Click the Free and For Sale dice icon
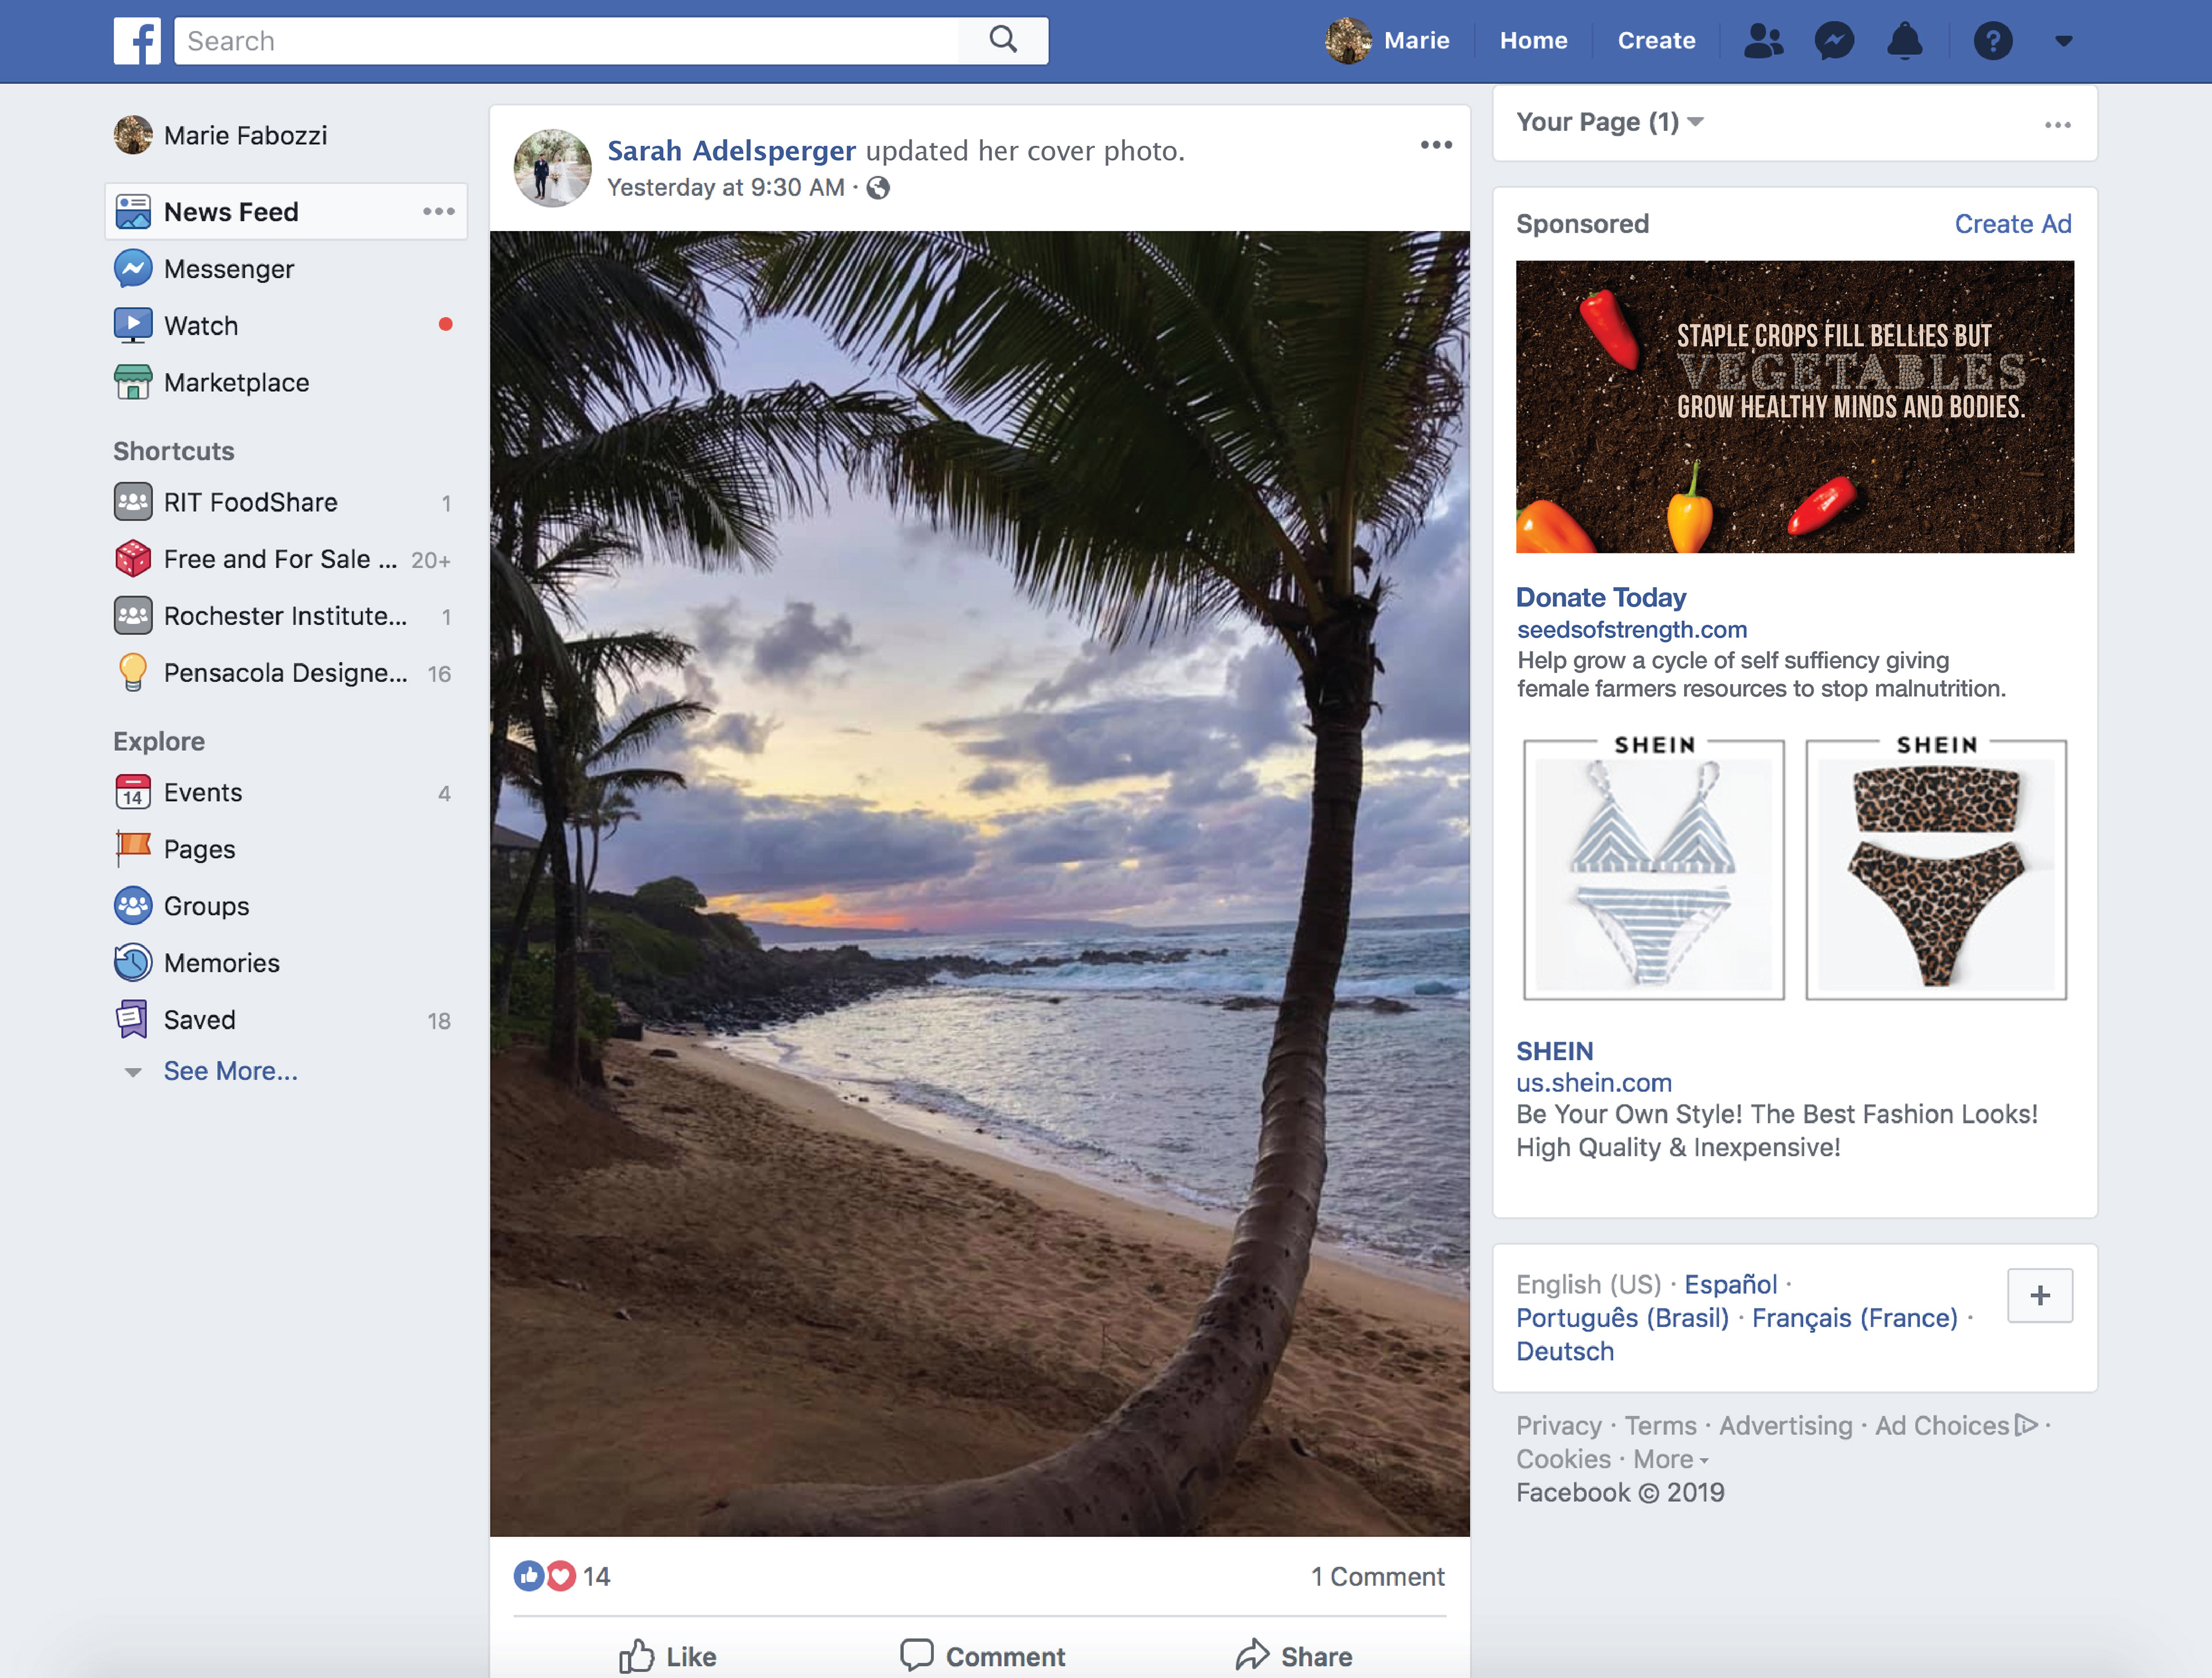2212x1678 pixels. coord(133,560)
